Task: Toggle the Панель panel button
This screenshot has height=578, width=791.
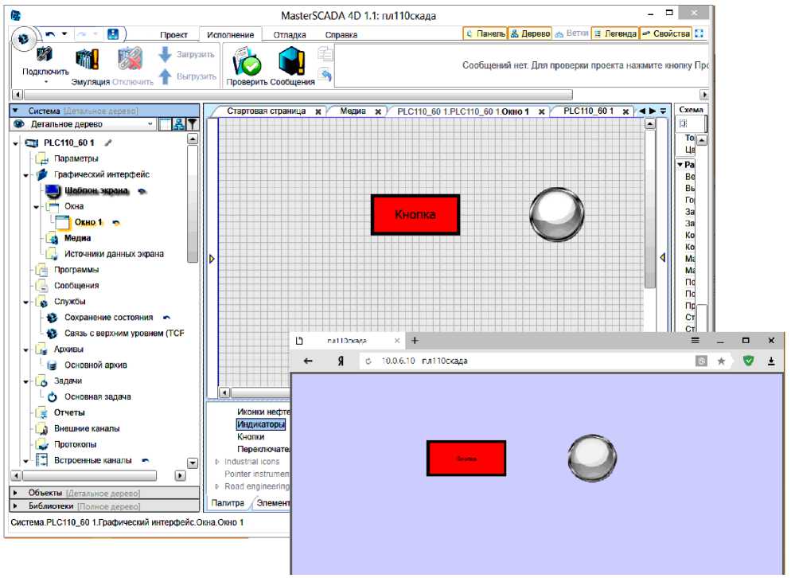Action: pos(485,33)
